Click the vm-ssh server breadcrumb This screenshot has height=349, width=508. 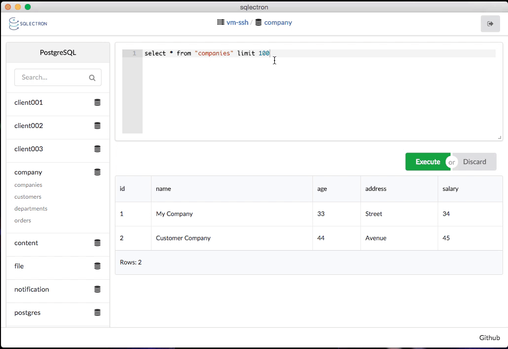(237, 22)
